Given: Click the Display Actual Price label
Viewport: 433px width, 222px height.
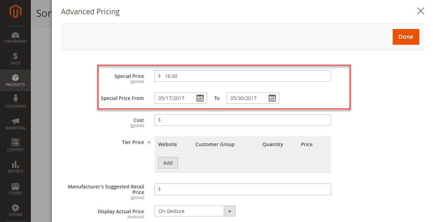Looking at the screenshot, I should pos(121,211).
